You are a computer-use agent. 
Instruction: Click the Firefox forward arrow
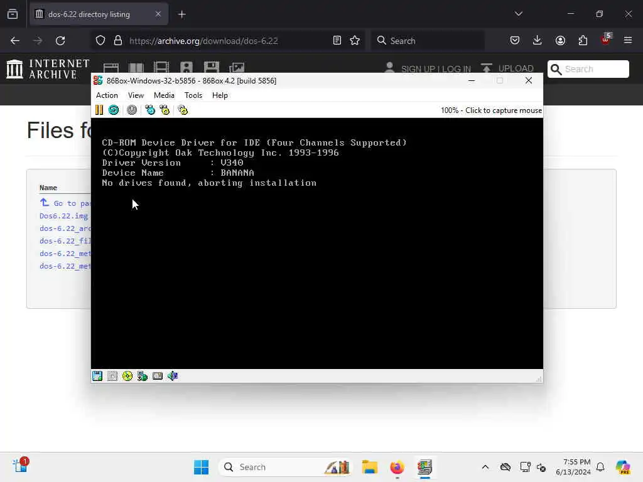click(38, 41)
